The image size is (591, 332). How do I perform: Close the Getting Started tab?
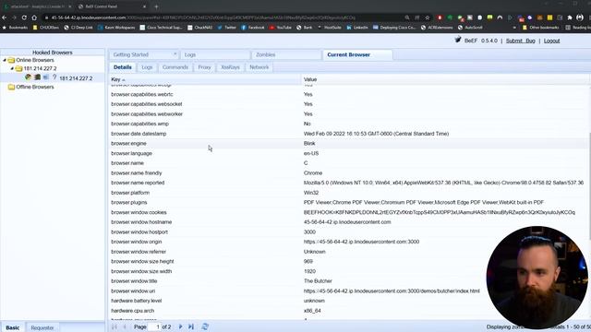point(175,54)
